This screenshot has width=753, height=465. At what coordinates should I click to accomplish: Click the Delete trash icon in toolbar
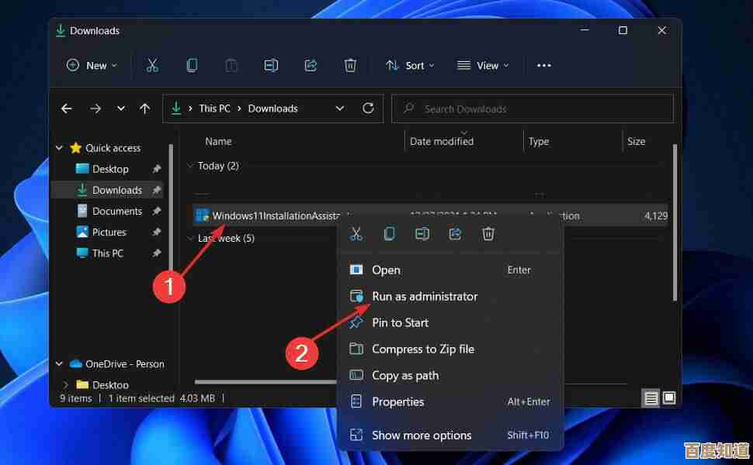[350, 66]
